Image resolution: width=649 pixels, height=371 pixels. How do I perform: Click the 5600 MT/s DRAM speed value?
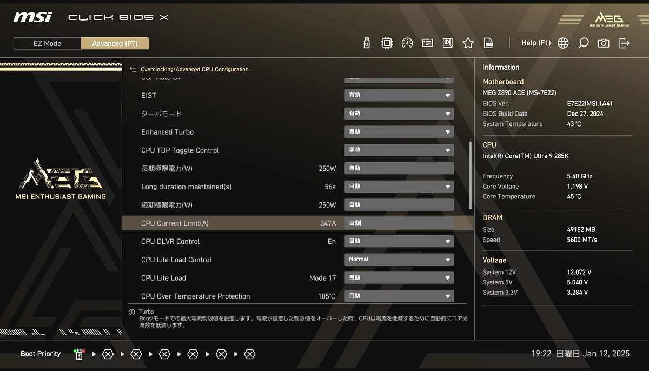582,240
